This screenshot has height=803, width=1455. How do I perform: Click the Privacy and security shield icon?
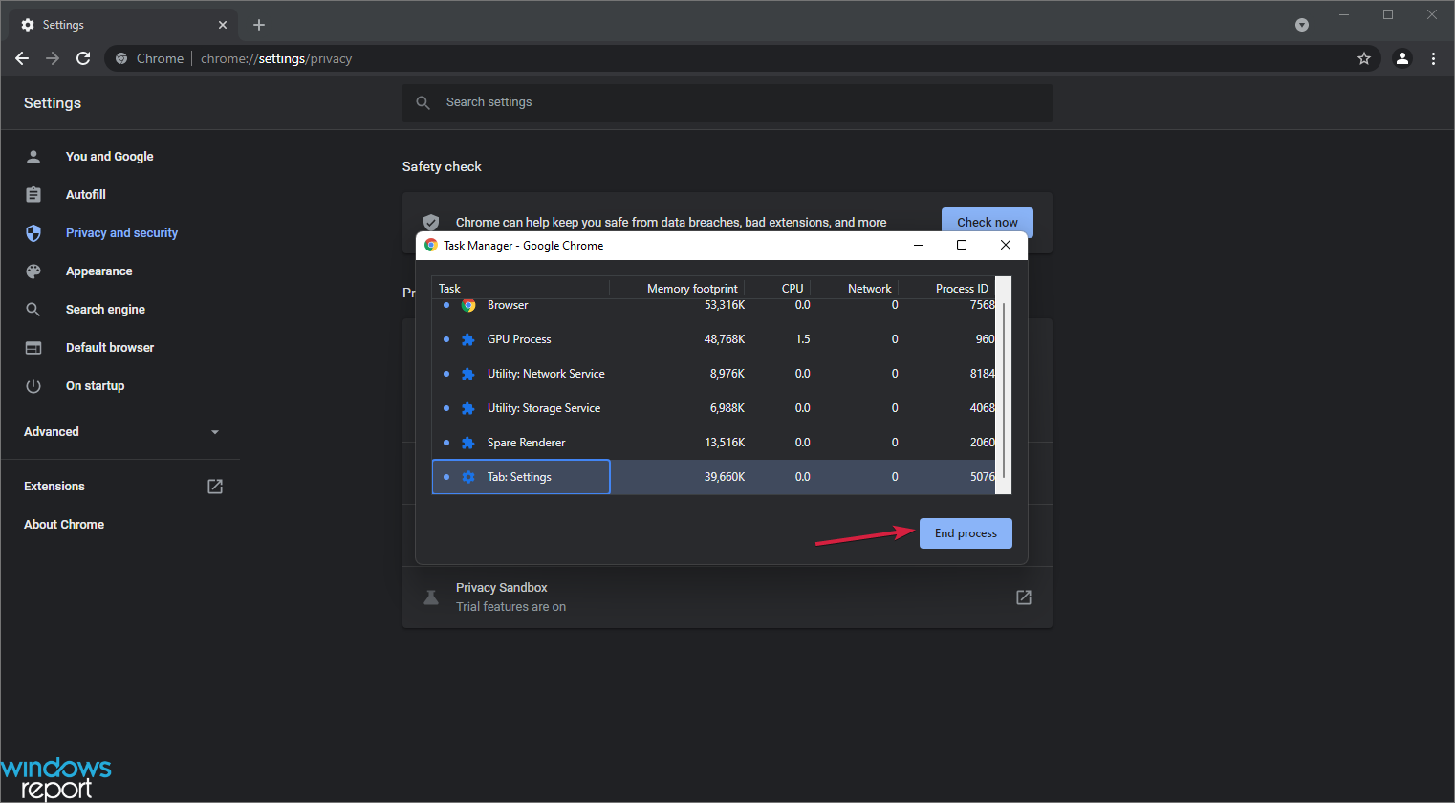click(33, 232)
